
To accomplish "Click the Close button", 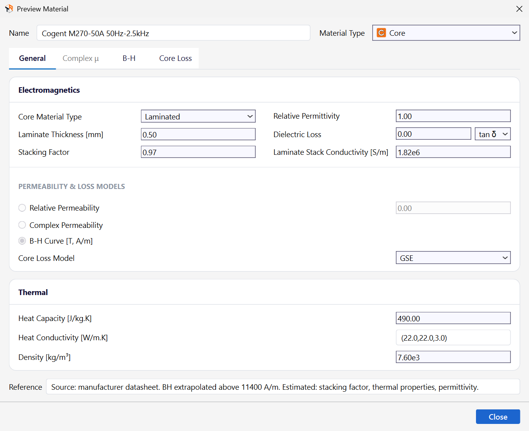I will tap(498, 417).
